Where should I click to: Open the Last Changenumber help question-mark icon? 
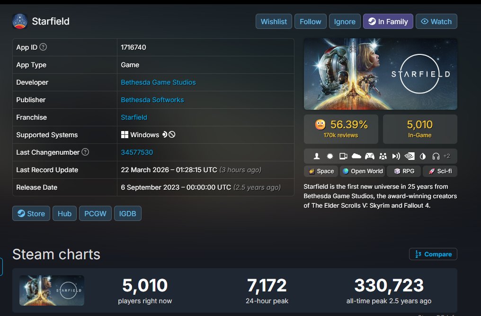point(85,152)
